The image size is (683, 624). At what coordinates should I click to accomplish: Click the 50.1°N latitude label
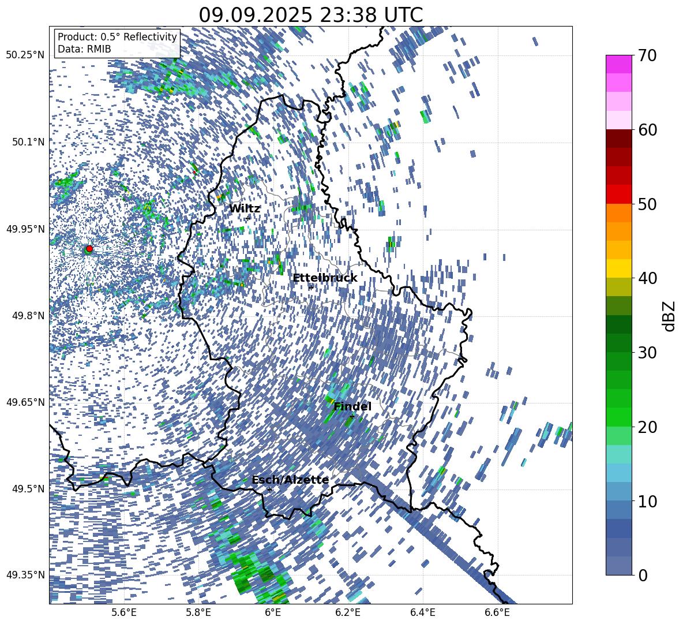(x=28, y=142)
